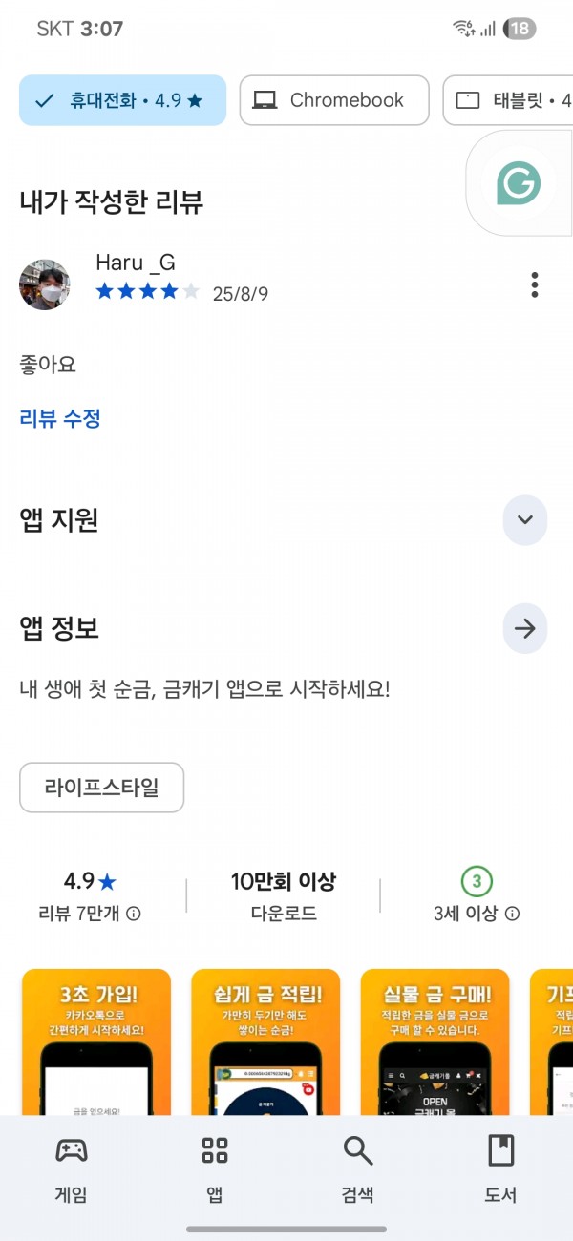Screen dimensions: 573x1241
Task: Select the 태블릿 device filter chip
Action: (x=508, y=100)
